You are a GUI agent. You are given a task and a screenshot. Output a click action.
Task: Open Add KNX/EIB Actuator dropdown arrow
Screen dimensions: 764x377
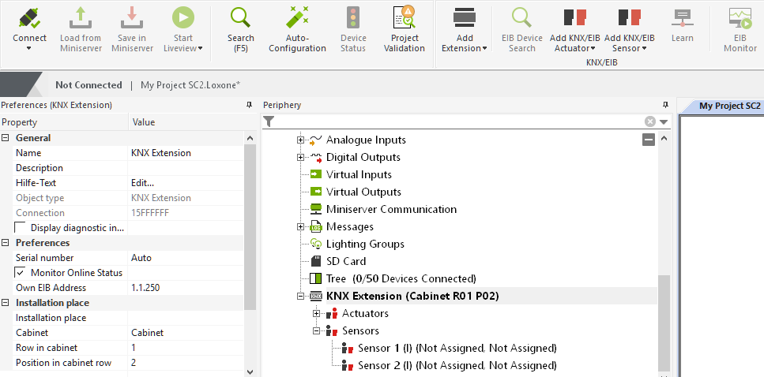tap(593, 48)
